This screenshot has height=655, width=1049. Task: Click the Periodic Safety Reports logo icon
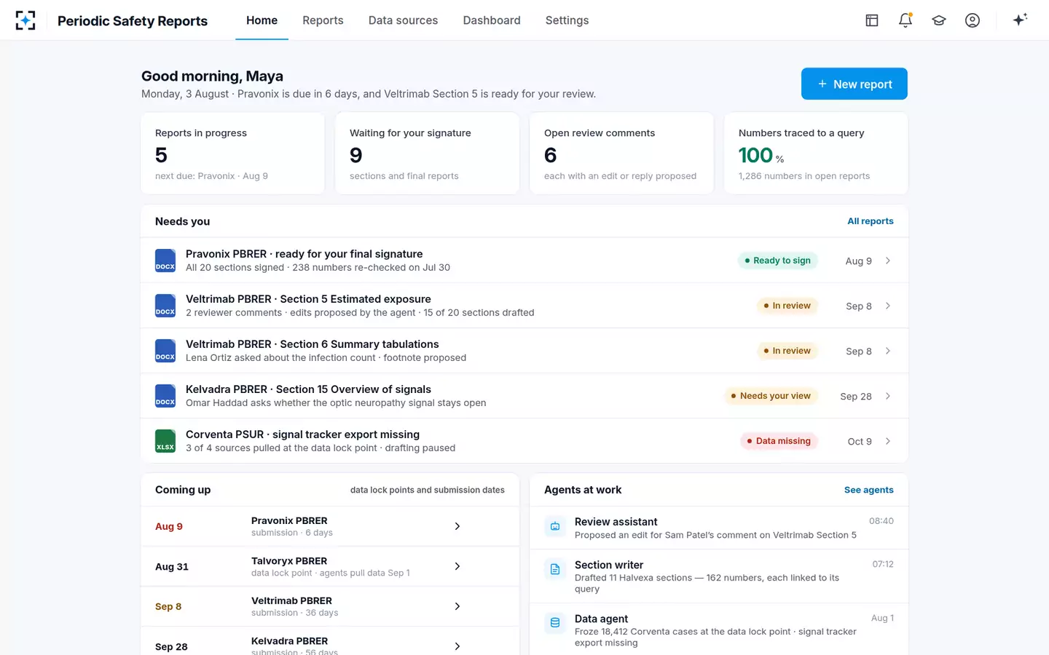25,20
